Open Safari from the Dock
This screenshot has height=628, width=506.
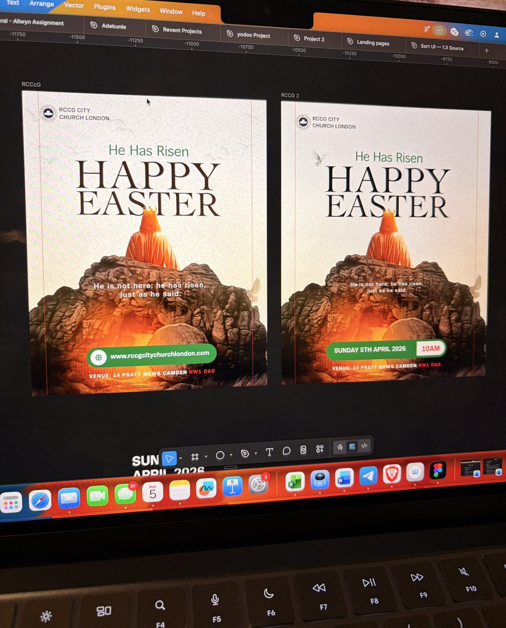[40, 500]
